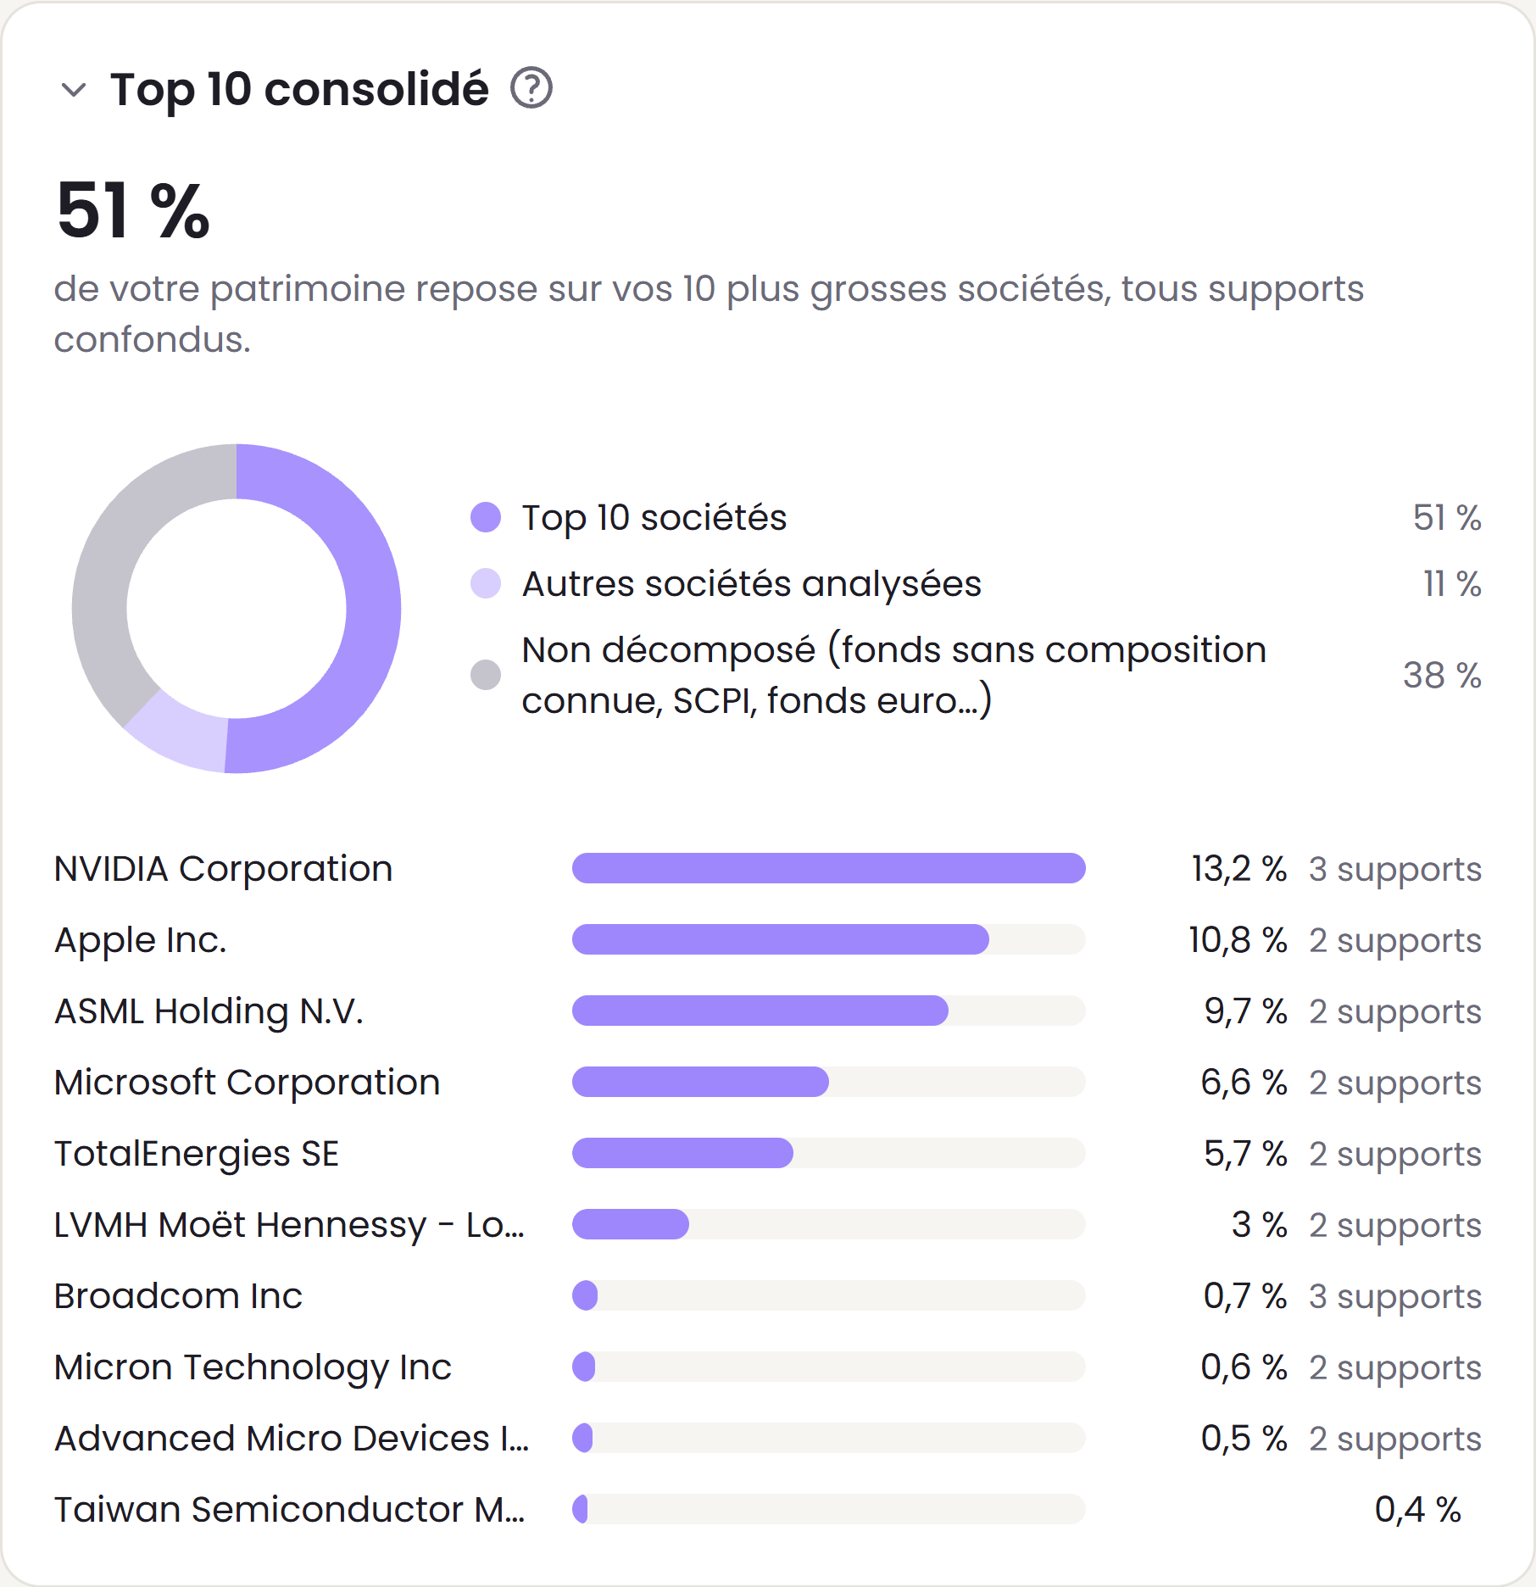
Task: Open ASML Holding N.V. details
Action: [768, 1011]
